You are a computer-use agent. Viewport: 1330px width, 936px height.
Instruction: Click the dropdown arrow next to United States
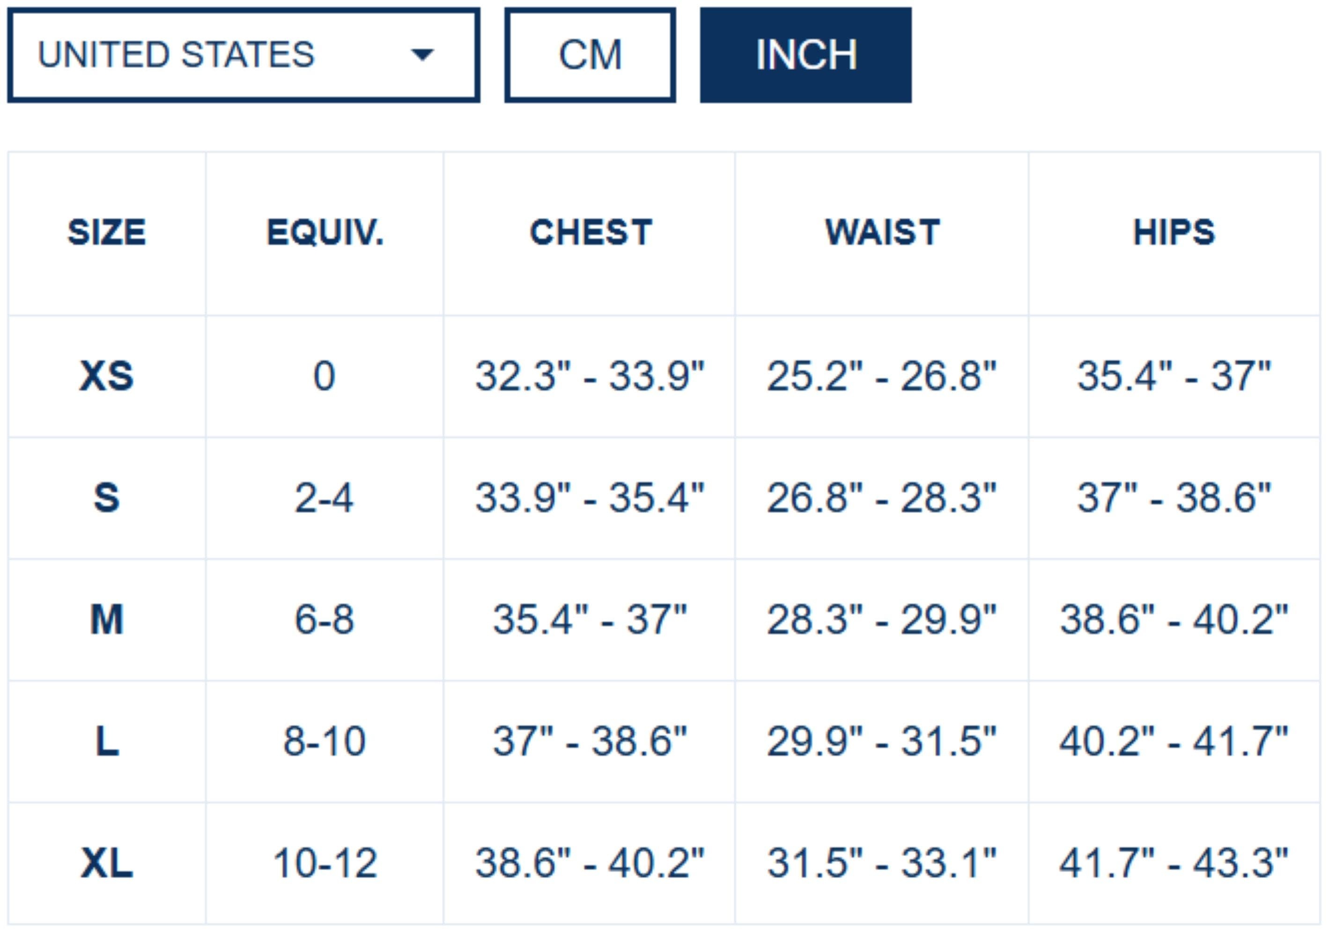tap(421, 55)
